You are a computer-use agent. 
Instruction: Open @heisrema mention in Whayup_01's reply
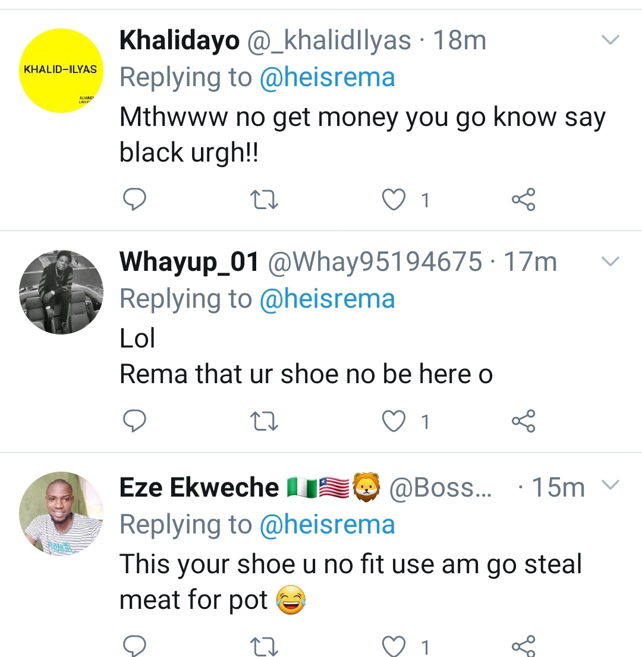click(x=327, y=298)
